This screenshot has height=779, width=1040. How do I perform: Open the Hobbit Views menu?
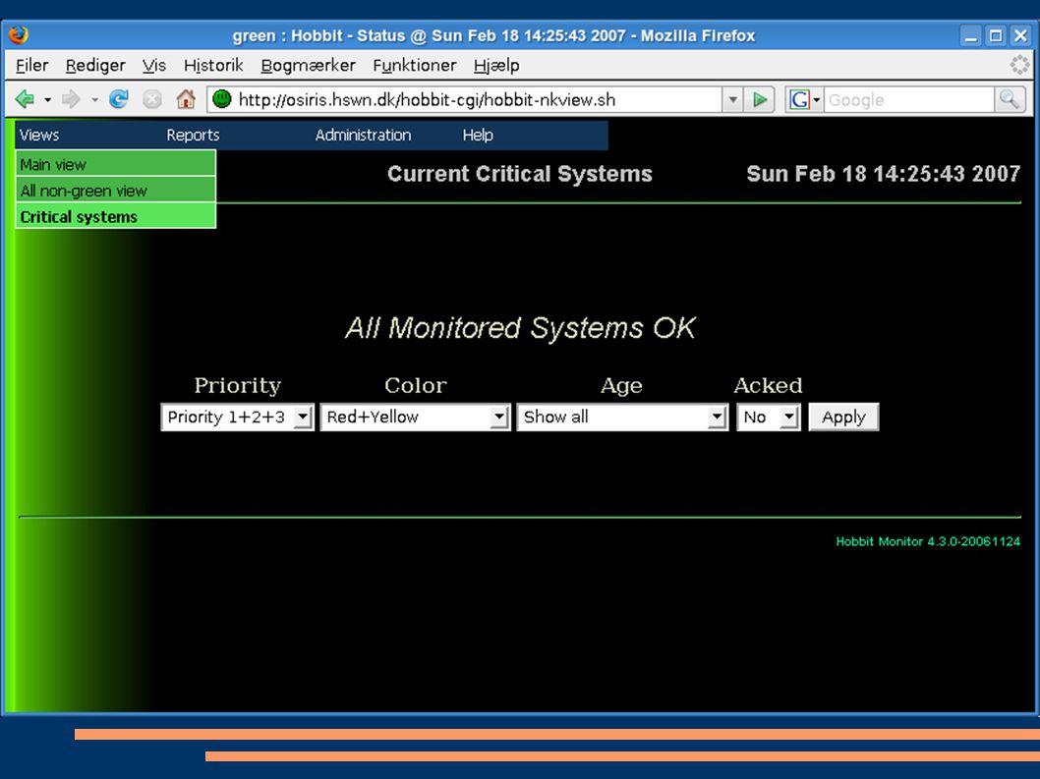coord(39,136)
